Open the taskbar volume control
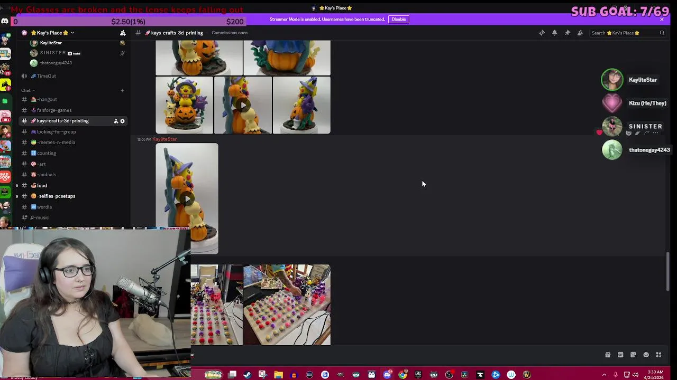 (635, 375)
